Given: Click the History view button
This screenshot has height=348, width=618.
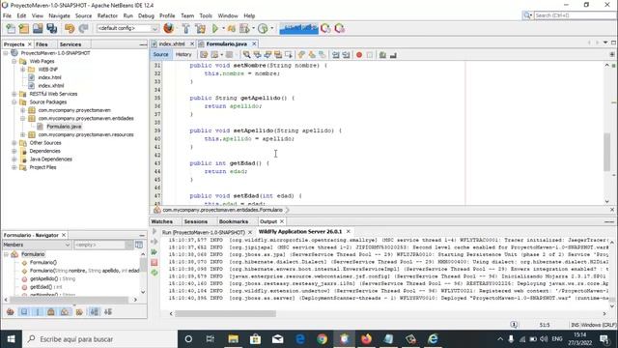Looking at the screenshot, I should click(x=183, y=55).
